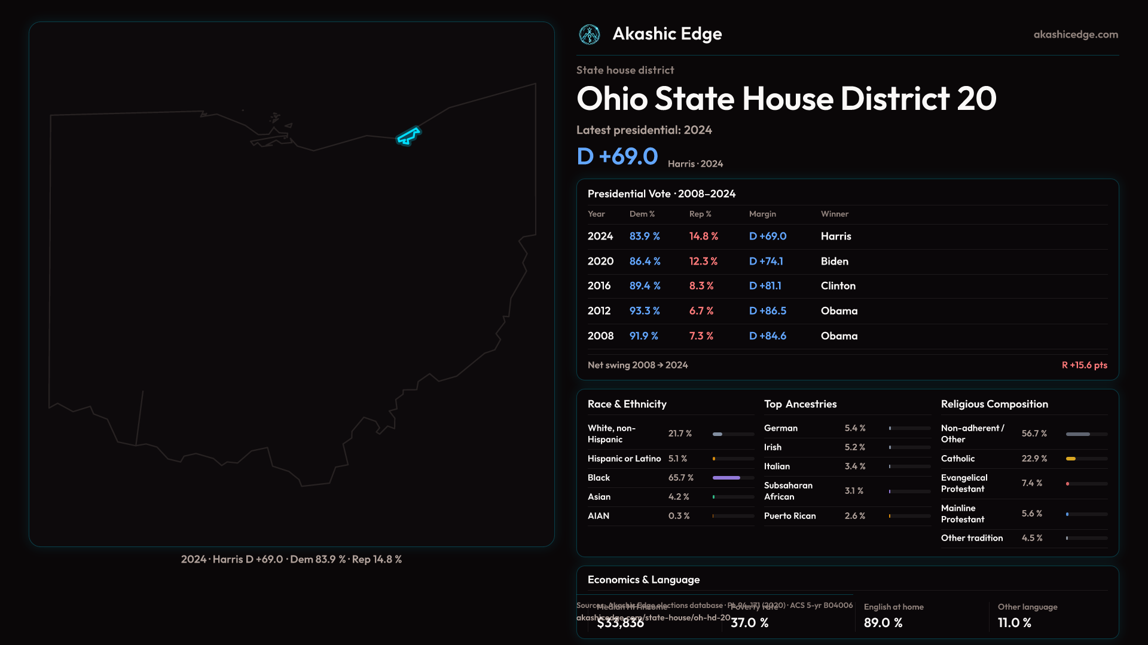Screen dimensions: 1148x645
Task: Click the highlighted district shape on the Ohio map
Action: click(408, 137)
